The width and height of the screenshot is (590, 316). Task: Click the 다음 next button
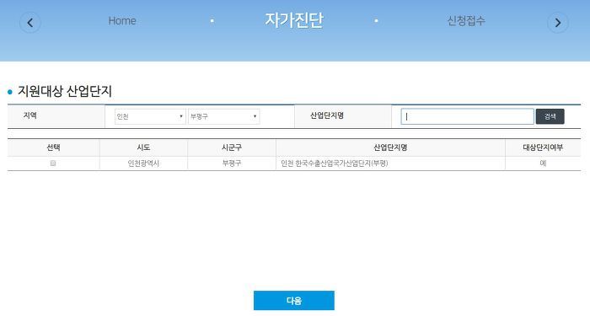[294, 300]
